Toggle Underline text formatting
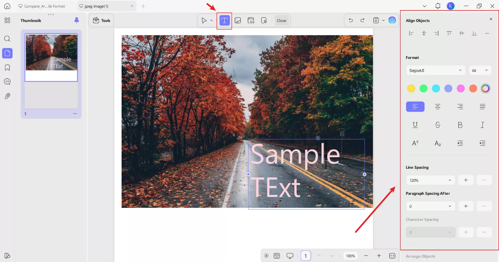 point(415,125)
